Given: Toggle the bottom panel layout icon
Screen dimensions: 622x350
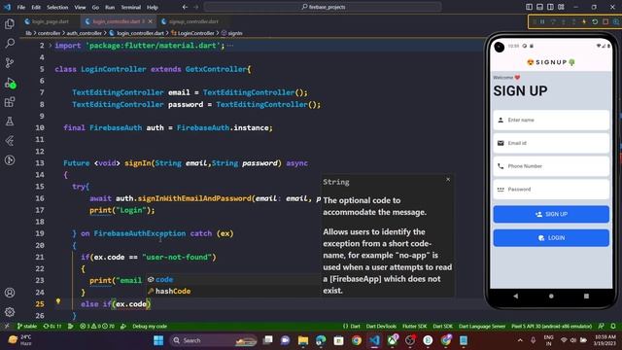Looking at the screenshot, I should (539, 7).
